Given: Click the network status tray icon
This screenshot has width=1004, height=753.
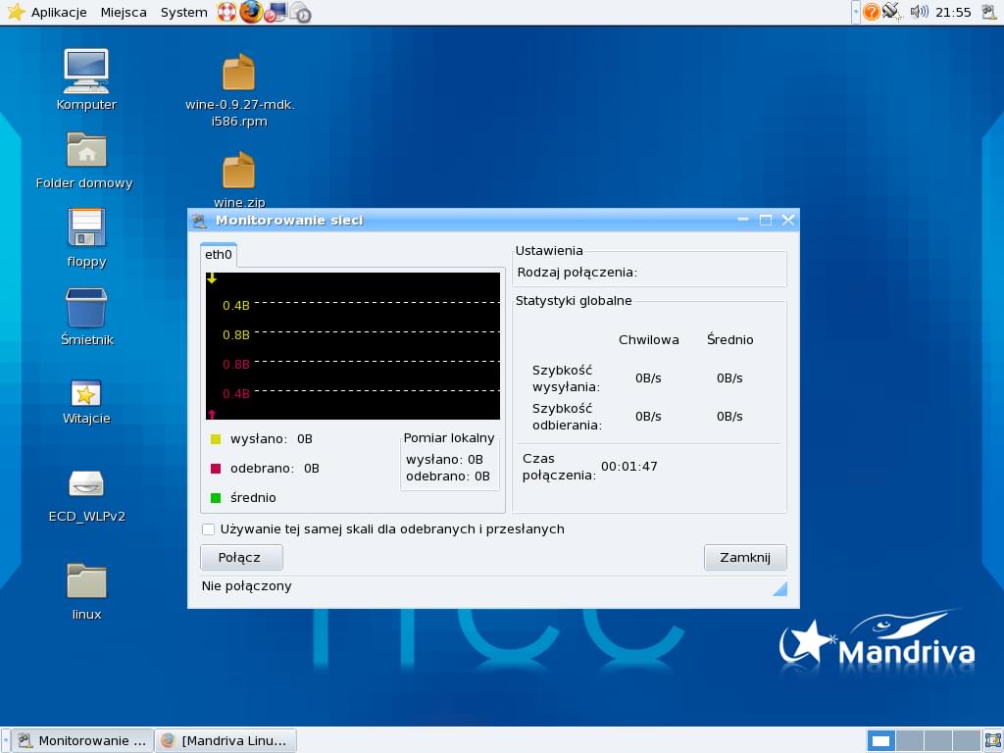Looking at the screenshot, I should [891, 12].
